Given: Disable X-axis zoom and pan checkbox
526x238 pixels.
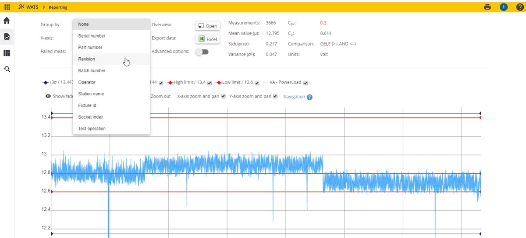Looking at the screenshot, I should coord(224,96).
